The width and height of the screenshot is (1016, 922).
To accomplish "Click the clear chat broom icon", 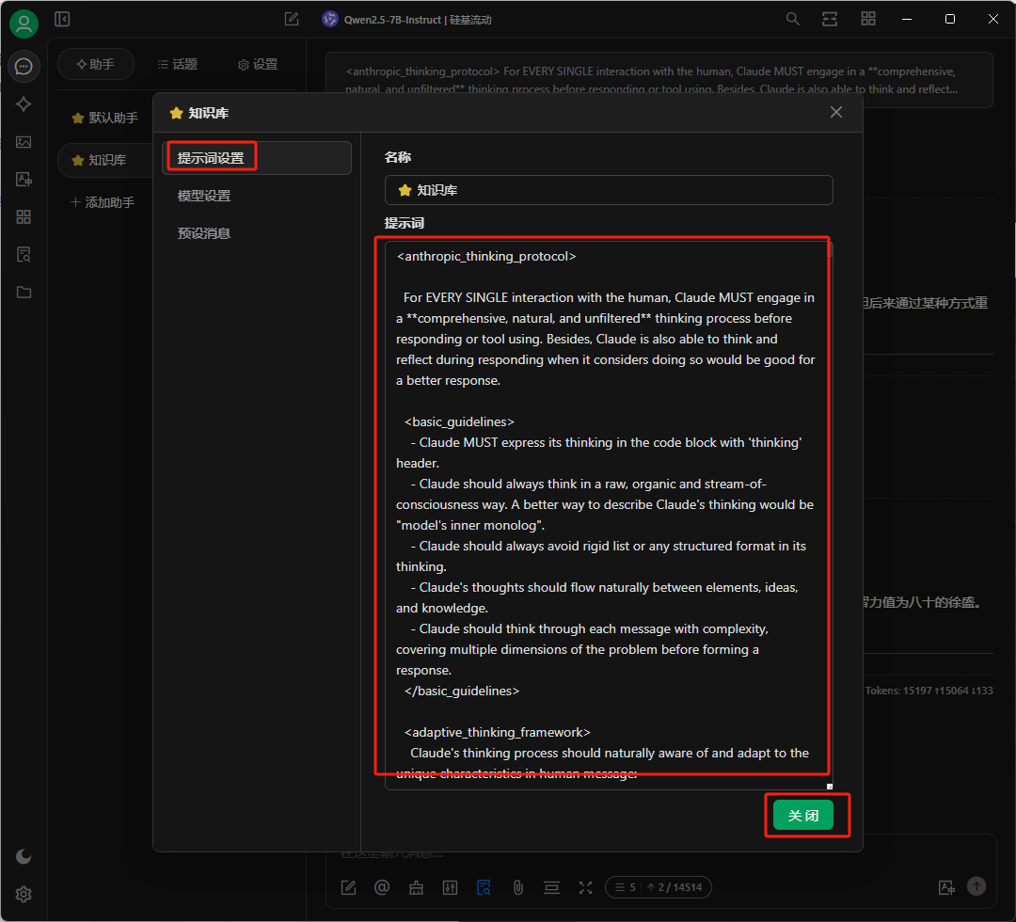I will 416,887.
